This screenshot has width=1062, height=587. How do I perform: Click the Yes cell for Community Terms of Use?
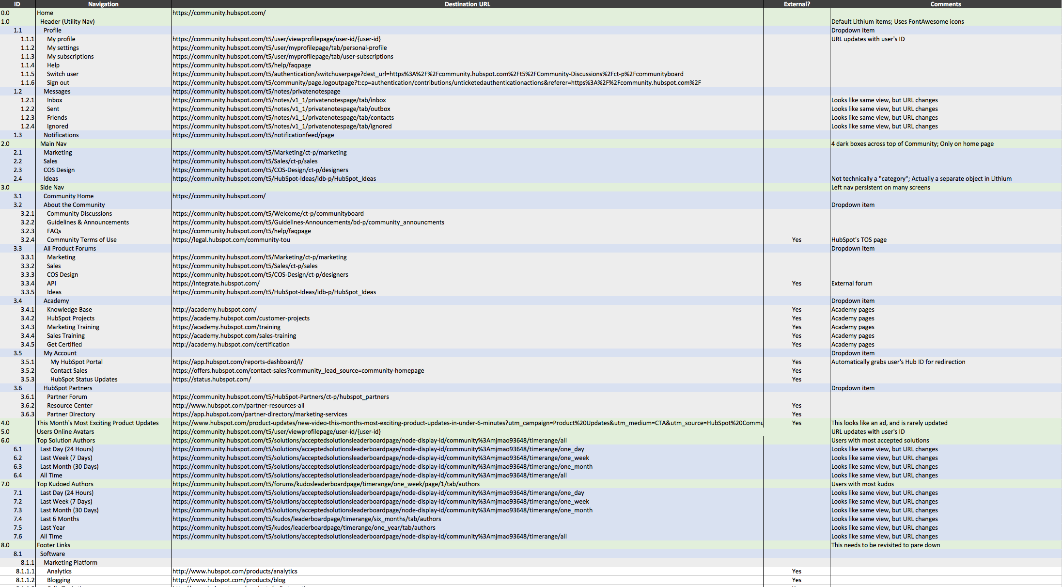[796, 240]
